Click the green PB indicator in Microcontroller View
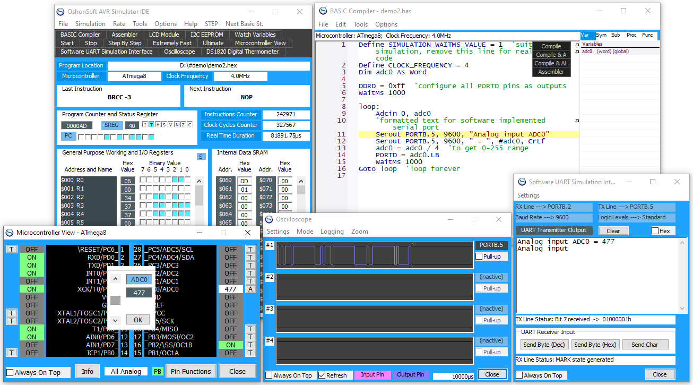 (158, 372)
